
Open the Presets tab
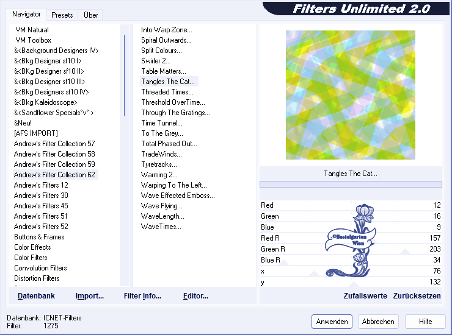[62, 15]
